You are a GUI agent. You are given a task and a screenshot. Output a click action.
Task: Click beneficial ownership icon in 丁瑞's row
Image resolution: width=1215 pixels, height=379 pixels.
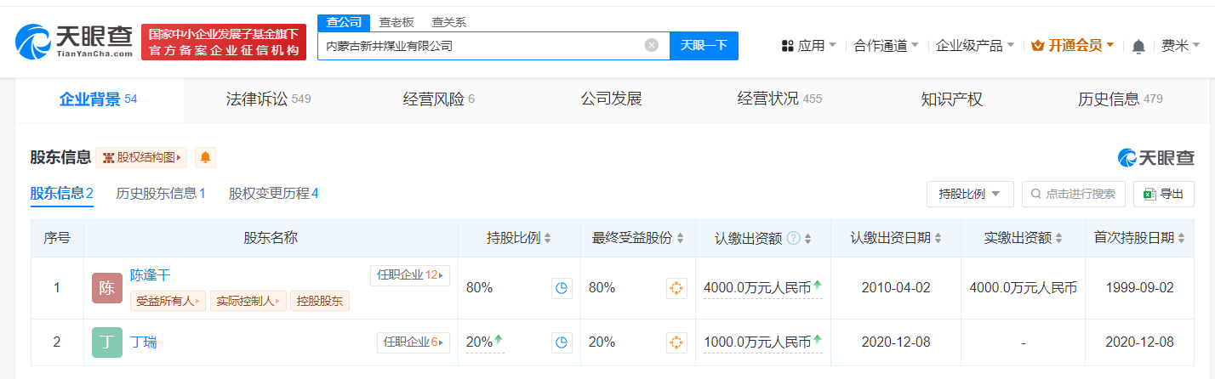click(676, 342)
